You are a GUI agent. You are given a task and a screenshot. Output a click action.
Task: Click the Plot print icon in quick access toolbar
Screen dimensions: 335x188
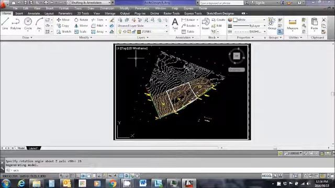(46, 3)
